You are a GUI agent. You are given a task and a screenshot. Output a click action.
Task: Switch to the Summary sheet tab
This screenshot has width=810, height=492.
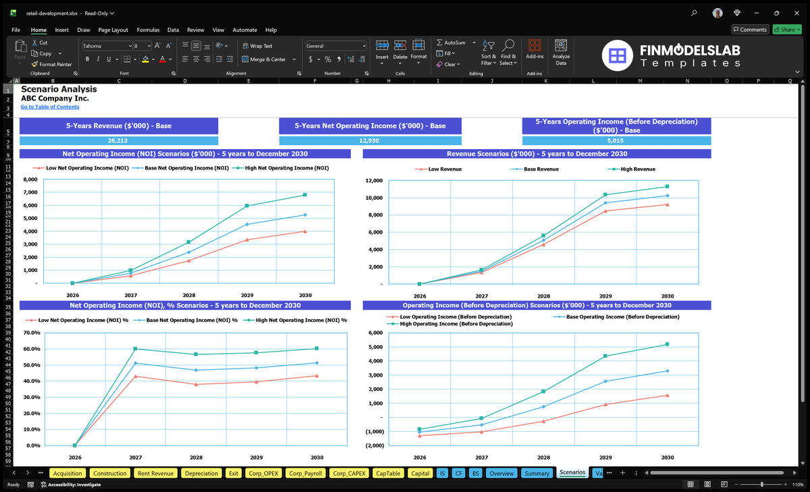[537, 473]
